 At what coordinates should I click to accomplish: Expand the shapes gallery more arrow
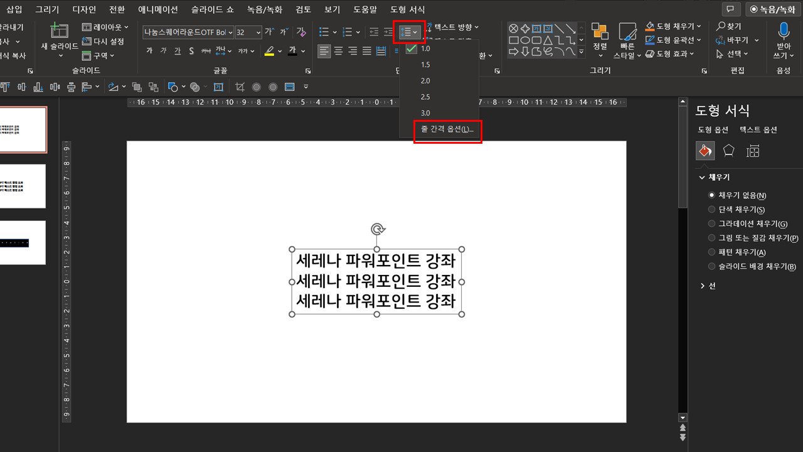click(x=581, y=51)
